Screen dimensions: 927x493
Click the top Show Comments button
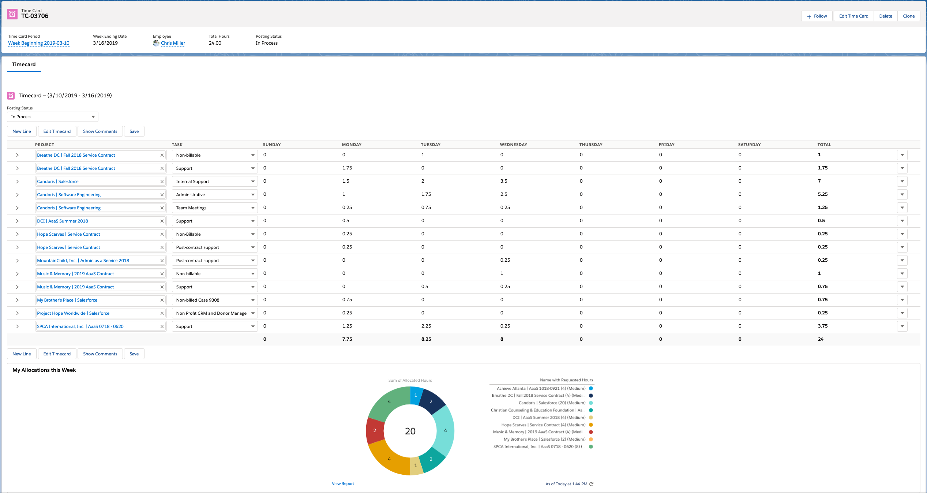coord(100,131)
